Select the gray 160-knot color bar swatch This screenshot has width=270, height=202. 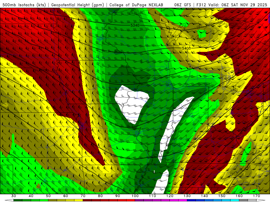243,200
